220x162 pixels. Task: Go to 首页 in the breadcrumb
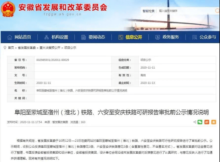tap(11, 48)
